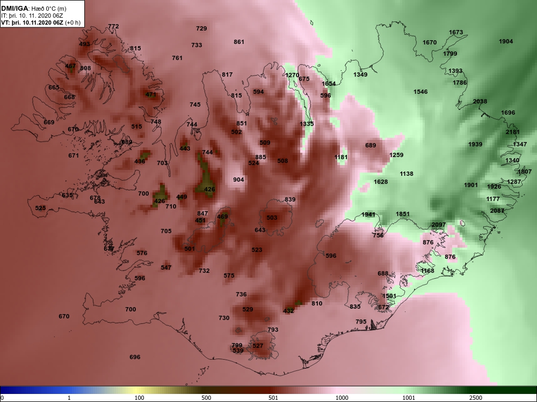Select the 861 map label
537x402 pixels.
pos(239,42)
